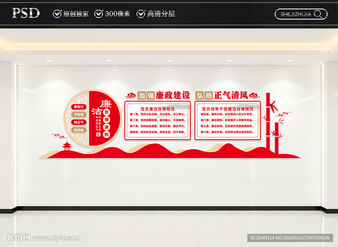The image size is (338, 247).
Task: Click the checkmark icon beside 300像素
Action: pos(99,14)
